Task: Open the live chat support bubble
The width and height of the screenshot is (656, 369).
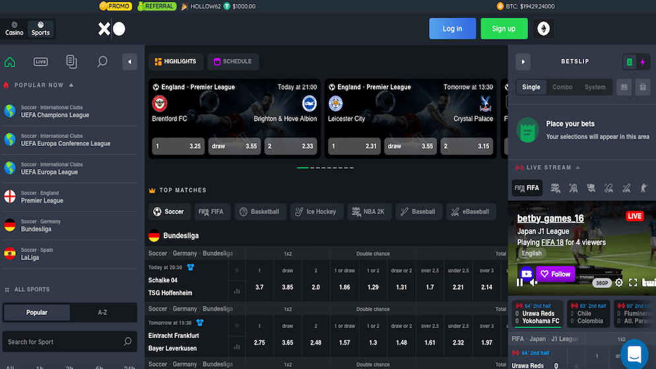Action: pyautogui.click(x=634, y=354)
